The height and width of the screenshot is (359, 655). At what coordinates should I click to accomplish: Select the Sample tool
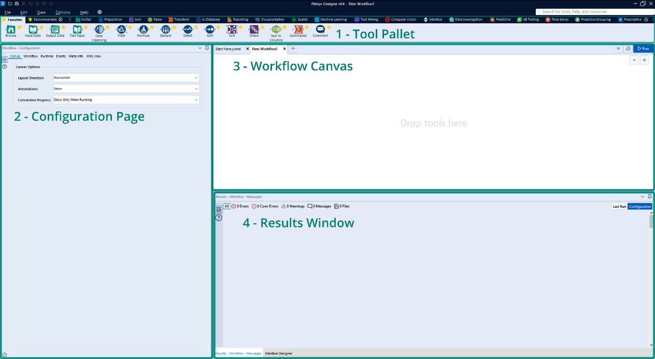click(165, 30)
